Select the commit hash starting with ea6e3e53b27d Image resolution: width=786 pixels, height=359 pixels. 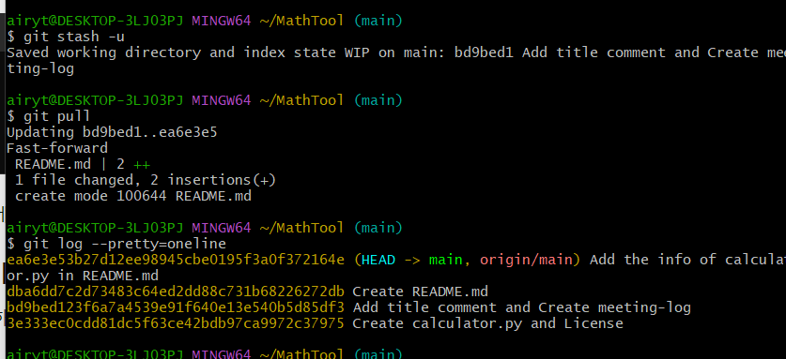coord(176,260)
